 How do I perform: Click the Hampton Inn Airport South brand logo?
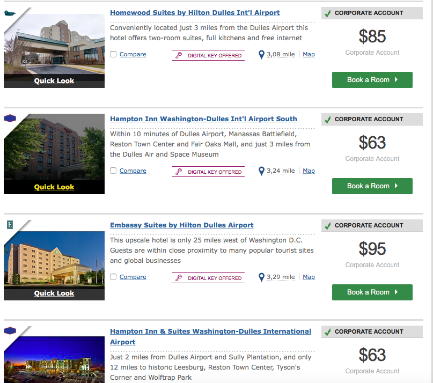tap(10, 118)
